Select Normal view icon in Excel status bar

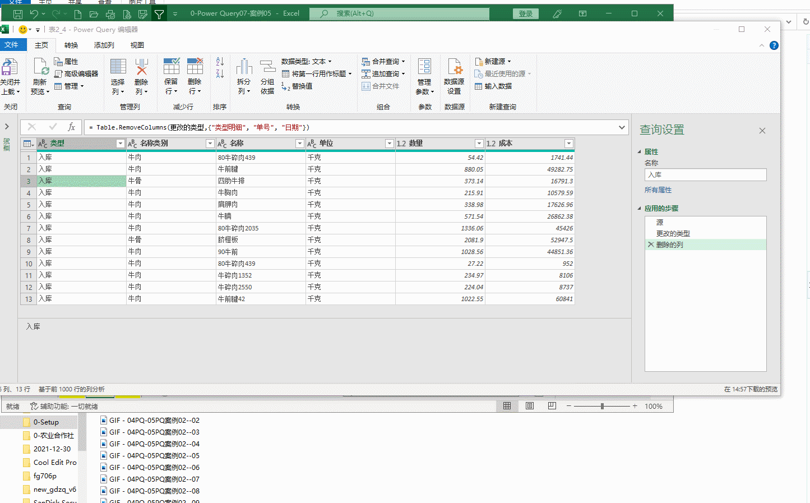pyautogui.click(x=507, y=406)
